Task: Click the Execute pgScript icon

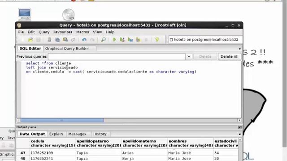Action: tap(122, 40)
